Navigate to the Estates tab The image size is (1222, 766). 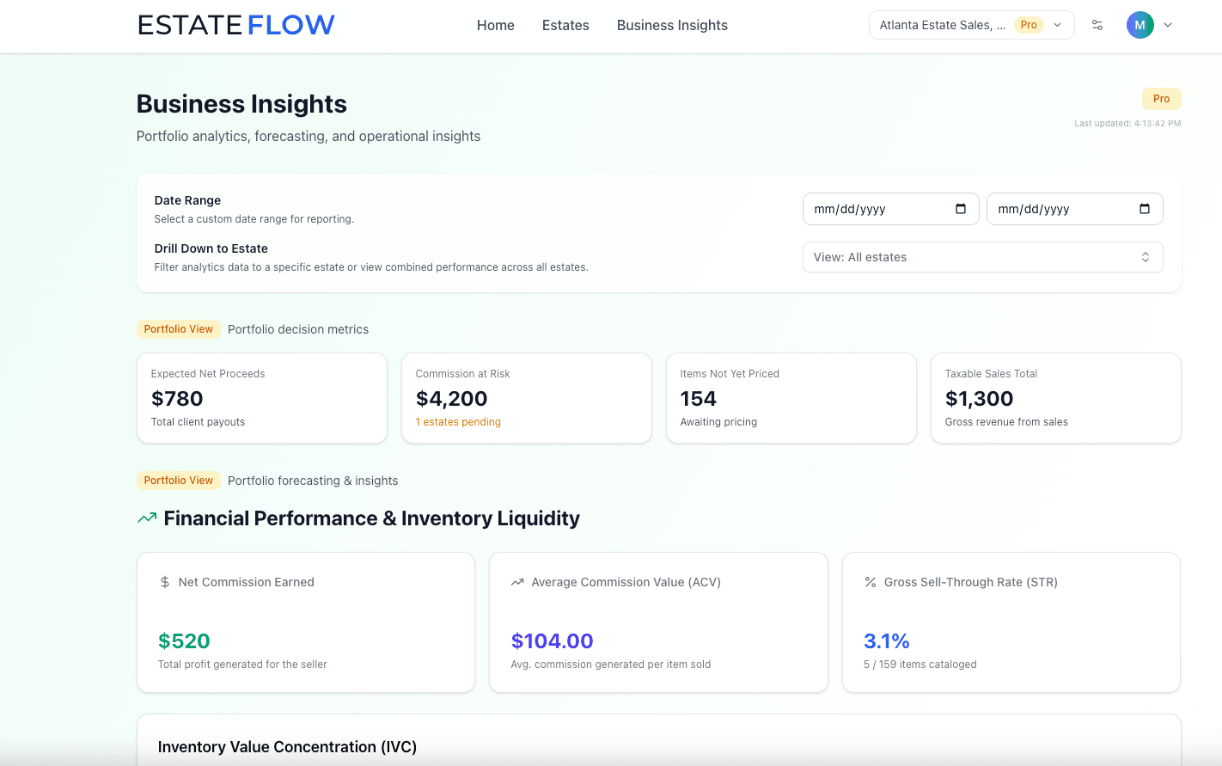pos(565,25)
